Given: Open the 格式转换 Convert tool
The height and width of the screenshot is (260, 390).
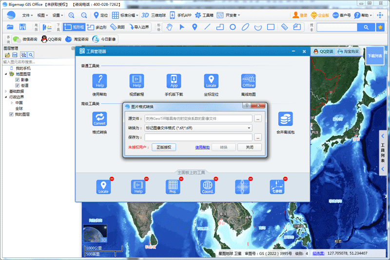Looking at the screenshot, I should pyautogui.click(x=99, y=119).
